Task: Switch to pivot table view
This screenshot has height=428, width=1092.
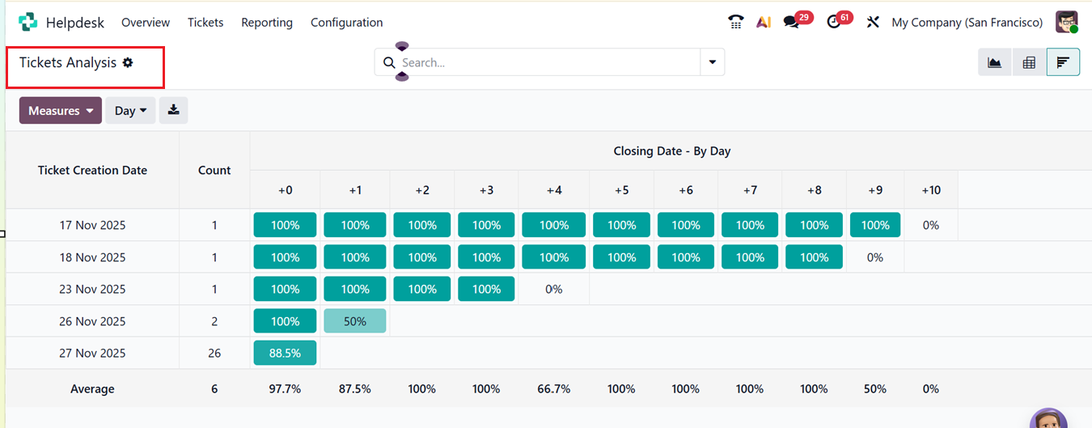Action: [1029, 62]
